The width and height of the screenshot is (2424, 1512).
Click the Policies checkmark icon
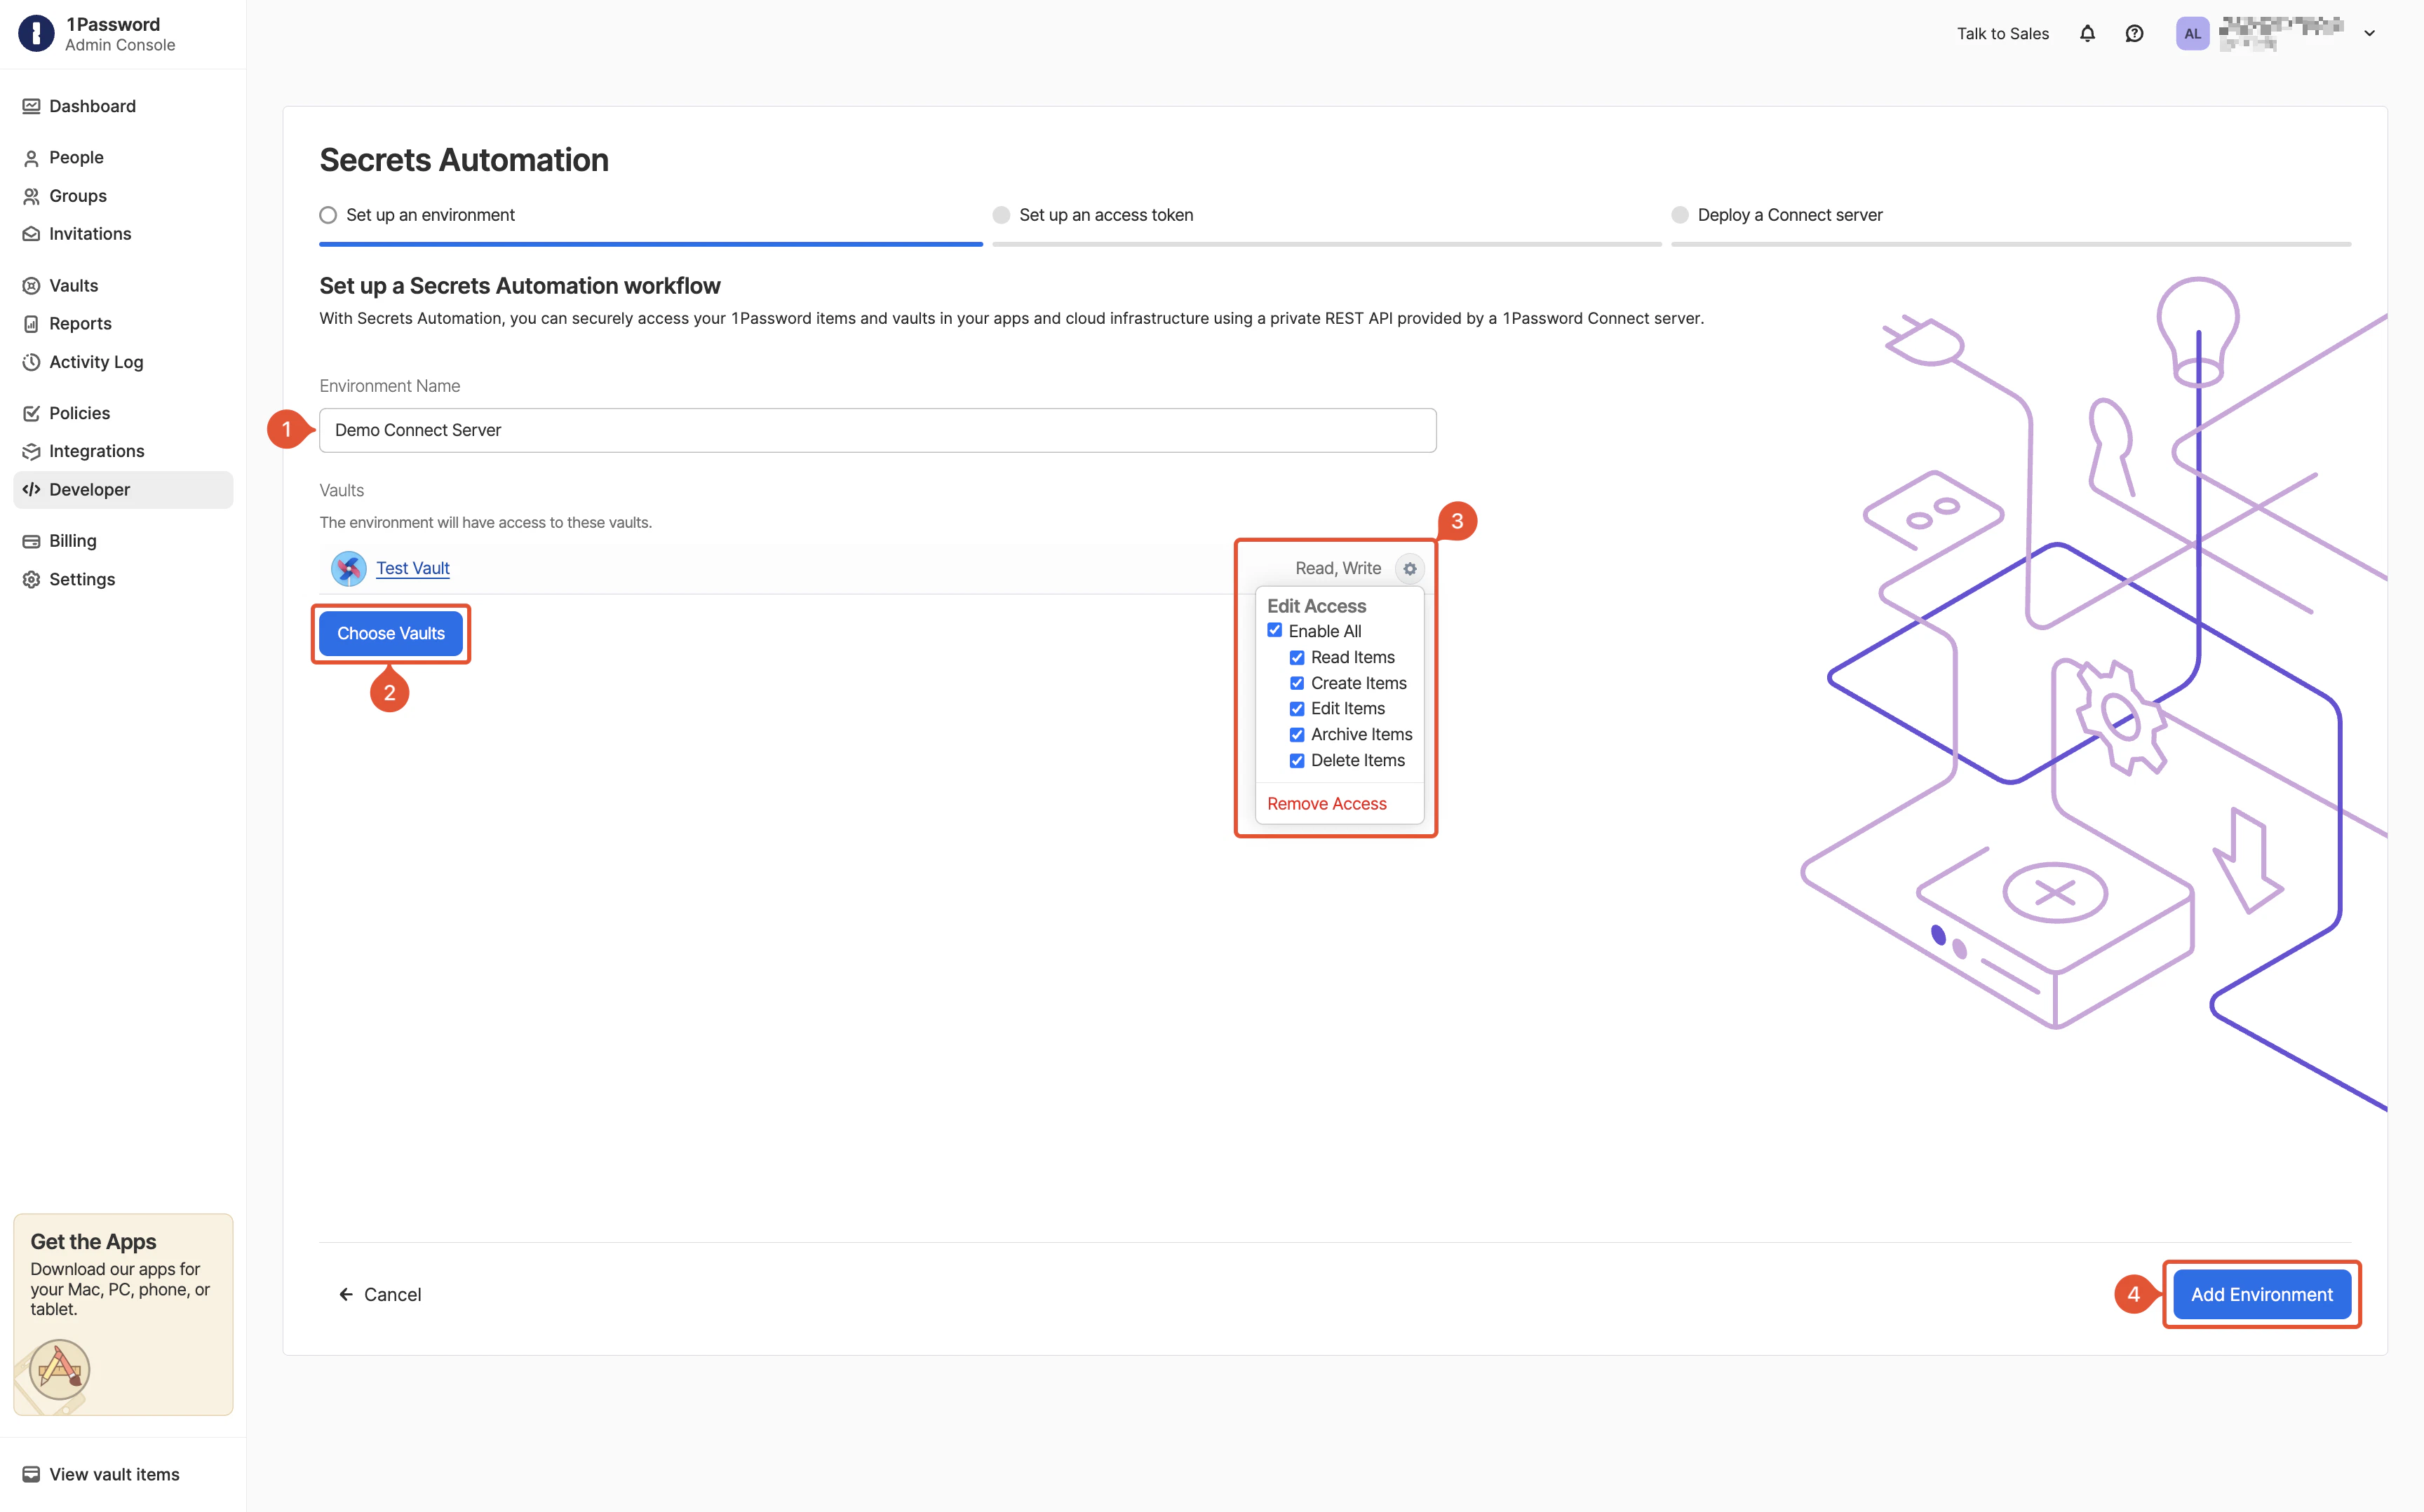point(31,413)
